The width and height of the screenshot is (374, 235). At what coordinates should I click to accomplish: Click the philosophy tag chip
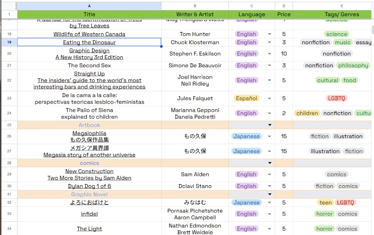click(x=353, y=65)
